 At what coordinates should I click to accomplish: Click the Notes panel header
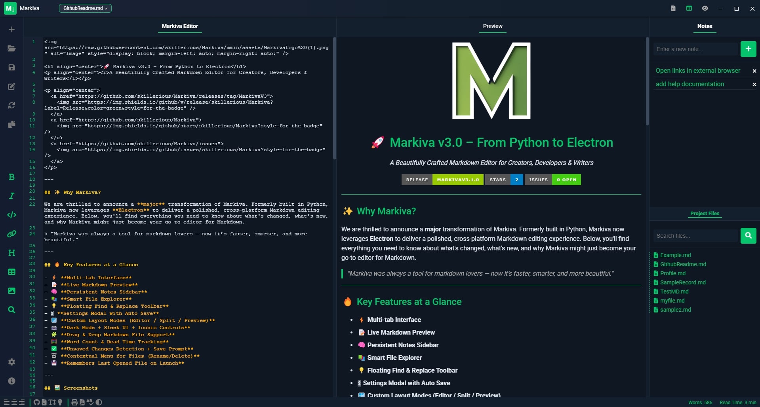[705, 26]
